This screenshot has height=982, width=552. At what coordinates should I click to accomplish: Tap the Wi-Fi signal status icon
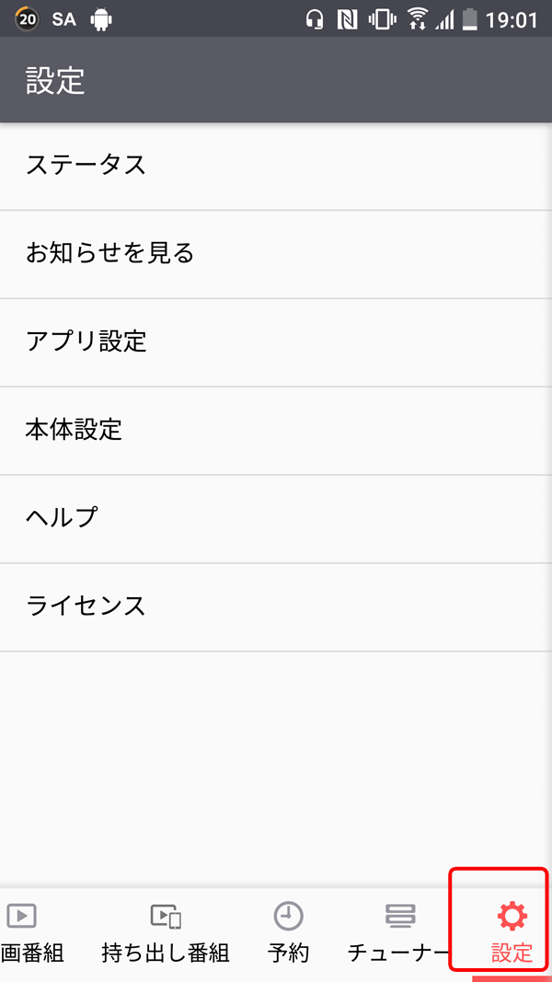click(x=416, y=19)
